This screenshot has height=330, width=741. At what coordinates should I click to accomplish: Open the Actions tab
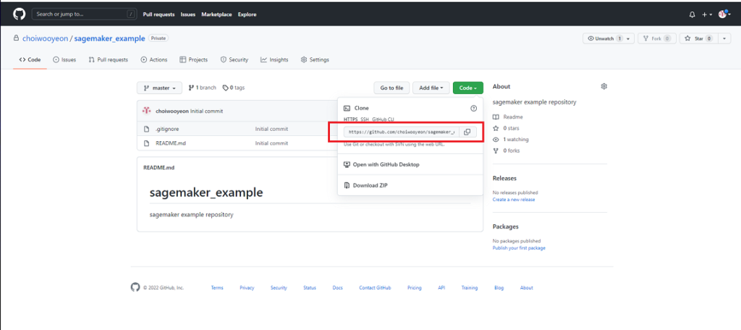pyautogui.click(x=154, y=59)
